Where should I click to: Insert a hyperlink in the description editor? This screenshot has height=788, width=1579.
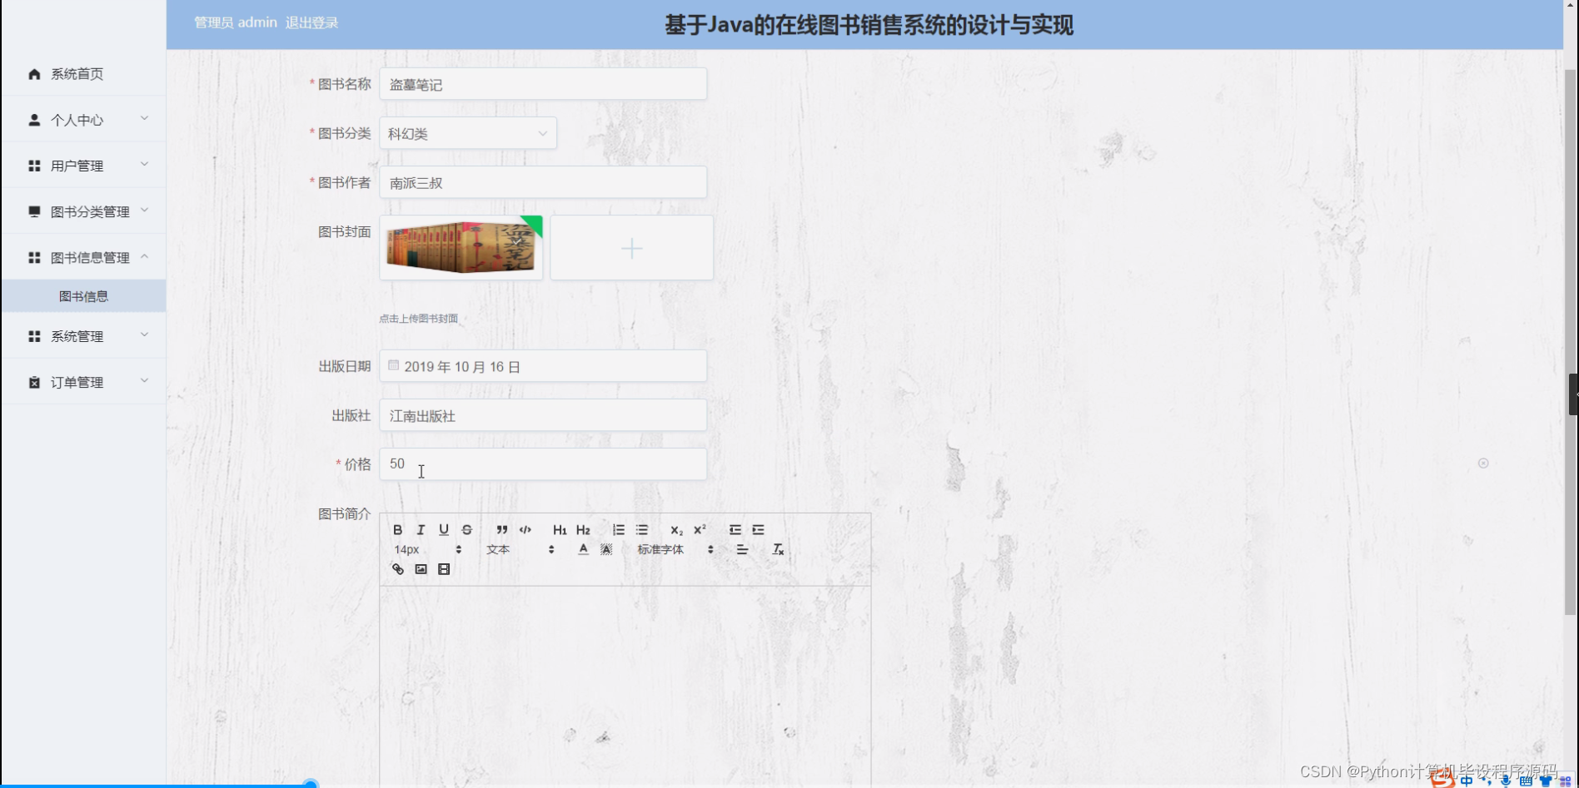point(397,568)
